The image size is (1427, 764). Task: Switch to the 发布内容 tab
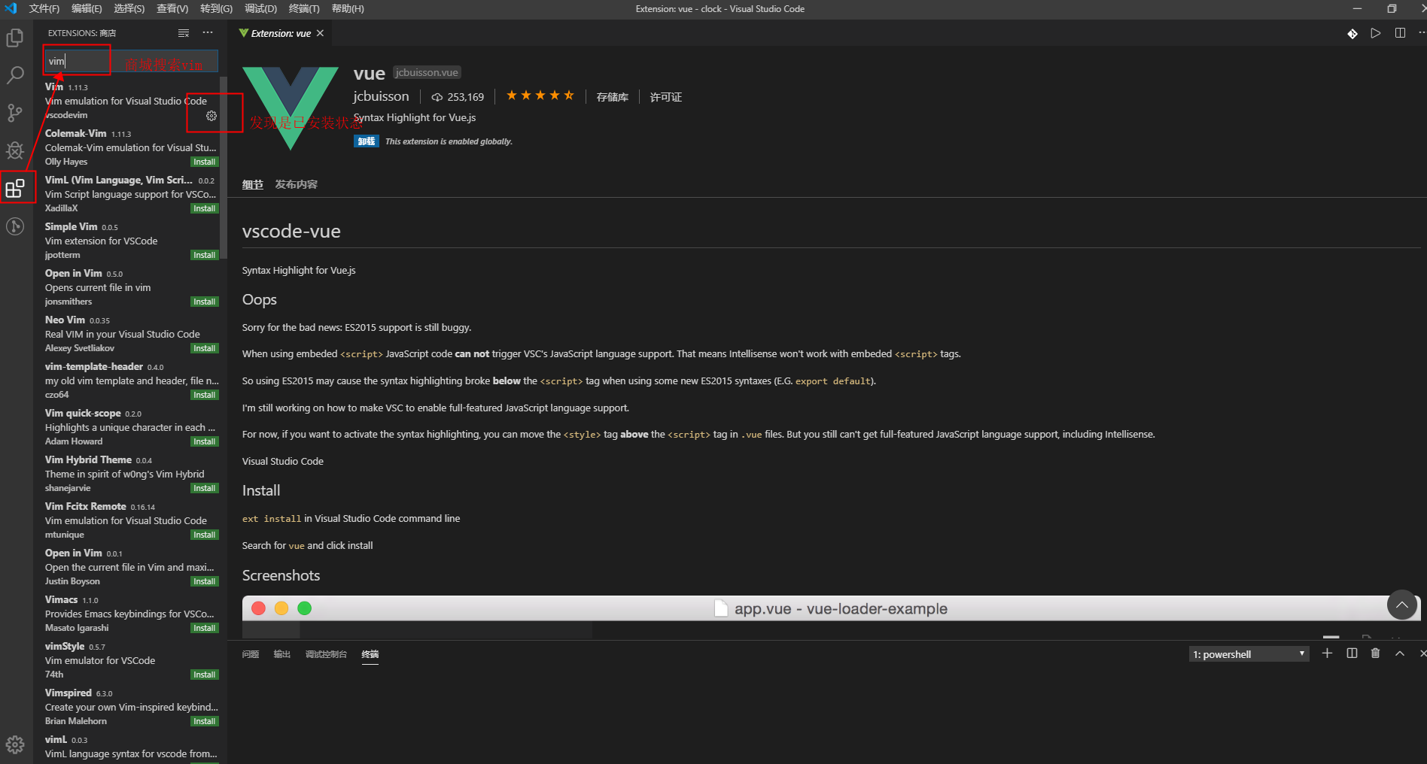point(296,184)
